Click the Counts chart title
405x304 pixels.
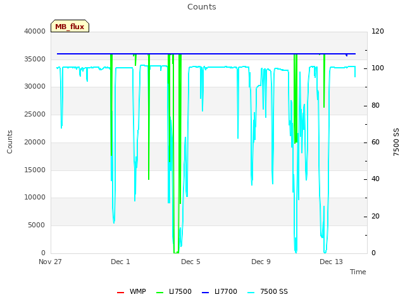[202, 7]
